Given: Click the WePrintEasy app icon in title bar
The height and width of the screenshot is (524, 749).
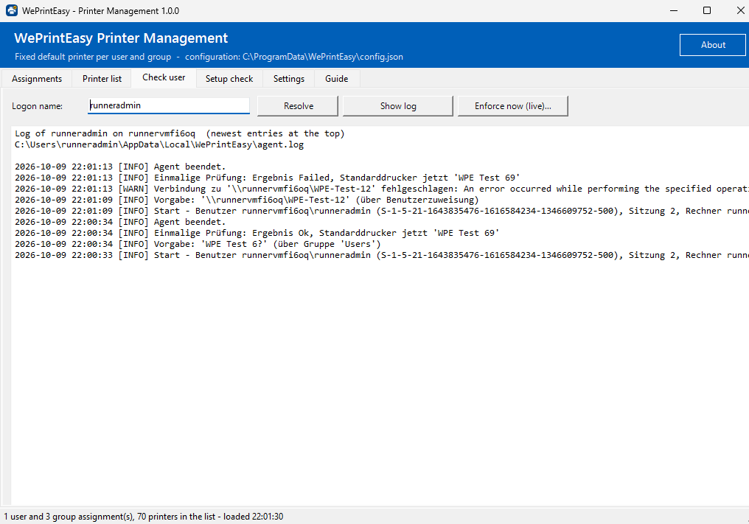Looking at the screenshot, I should pos(12,10).
